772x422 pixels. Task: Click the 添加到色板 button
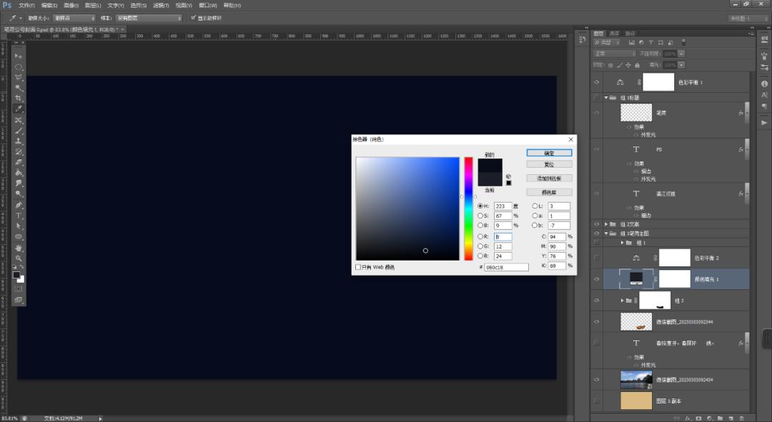pos(549,178)
